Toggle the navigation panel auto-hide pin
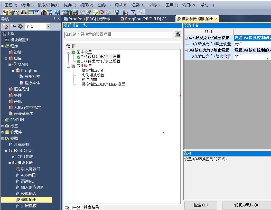The width and height of the screenshot is (271, 210). (x=54, y=19)
